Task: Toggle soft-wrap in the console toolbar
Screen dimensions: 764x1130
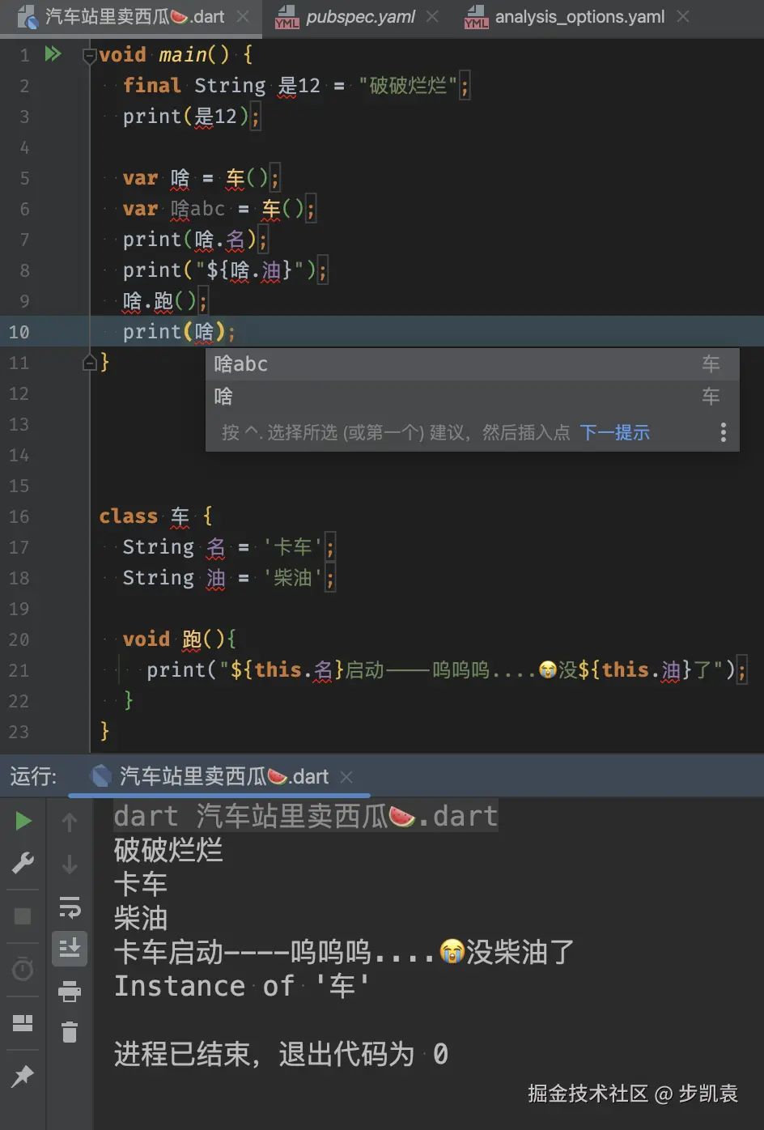Action: pos(70,908)
